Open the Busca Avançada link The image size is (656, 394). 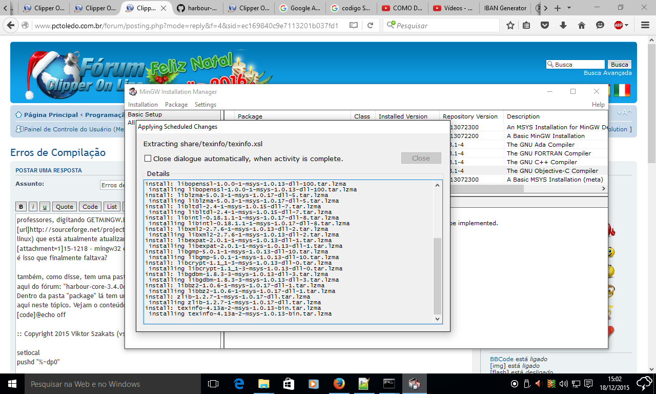[x=608, y=73]
